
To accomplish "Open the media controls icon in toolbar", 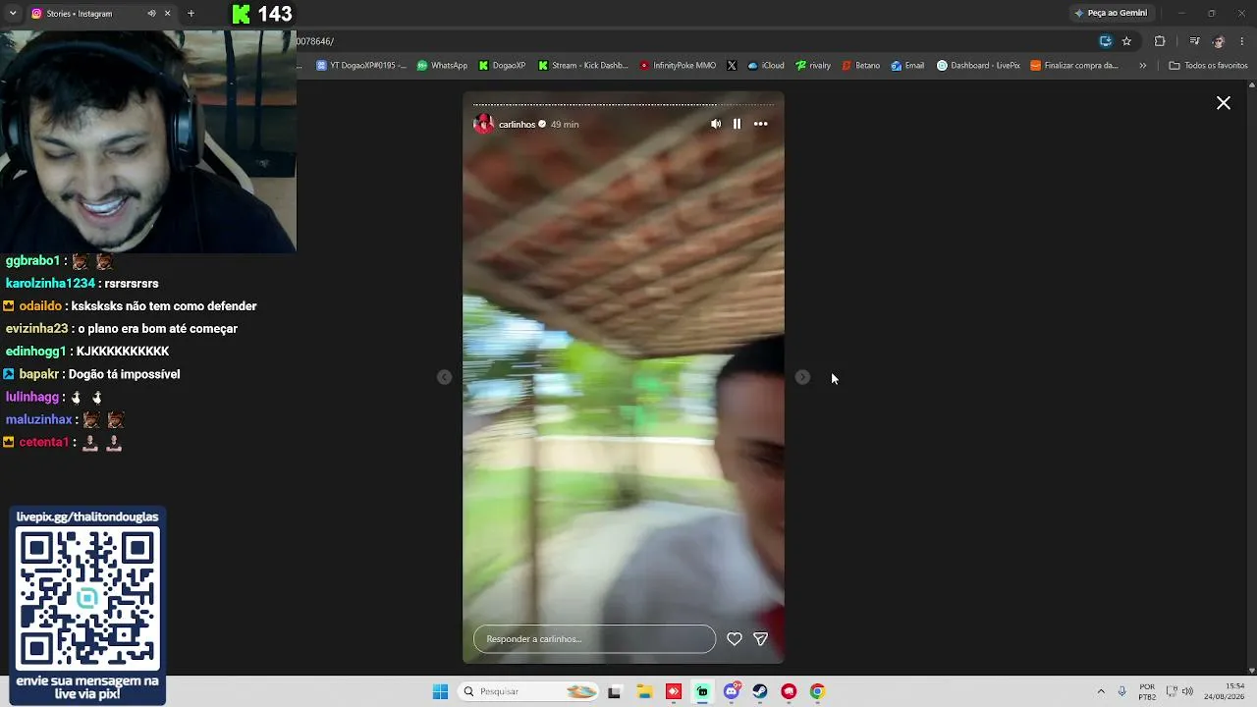I will click(x=1194, y=41).
